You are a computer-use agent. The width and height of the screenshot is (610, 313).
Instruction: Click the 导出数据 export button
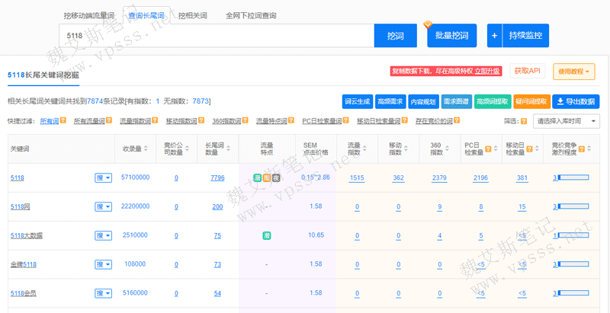(x=575, y=101)
